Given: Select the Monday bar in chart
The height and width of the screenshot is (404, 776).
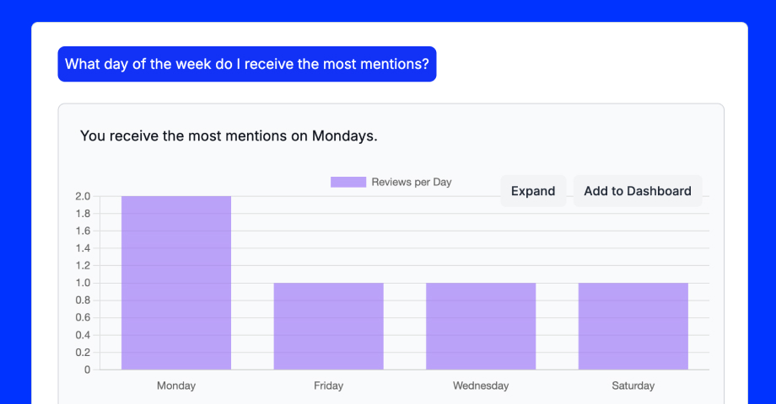Looking at the screenshot, I should 176,283.
